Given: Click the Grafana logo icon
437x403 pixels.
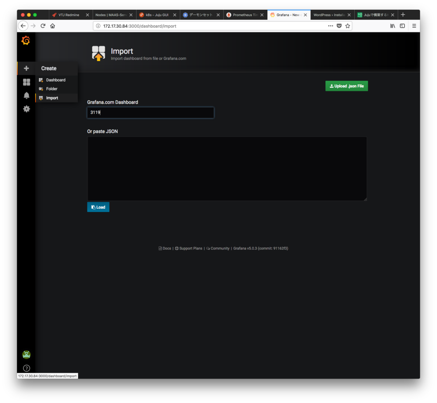Looking at the screenshot, I should coord(26,41).
